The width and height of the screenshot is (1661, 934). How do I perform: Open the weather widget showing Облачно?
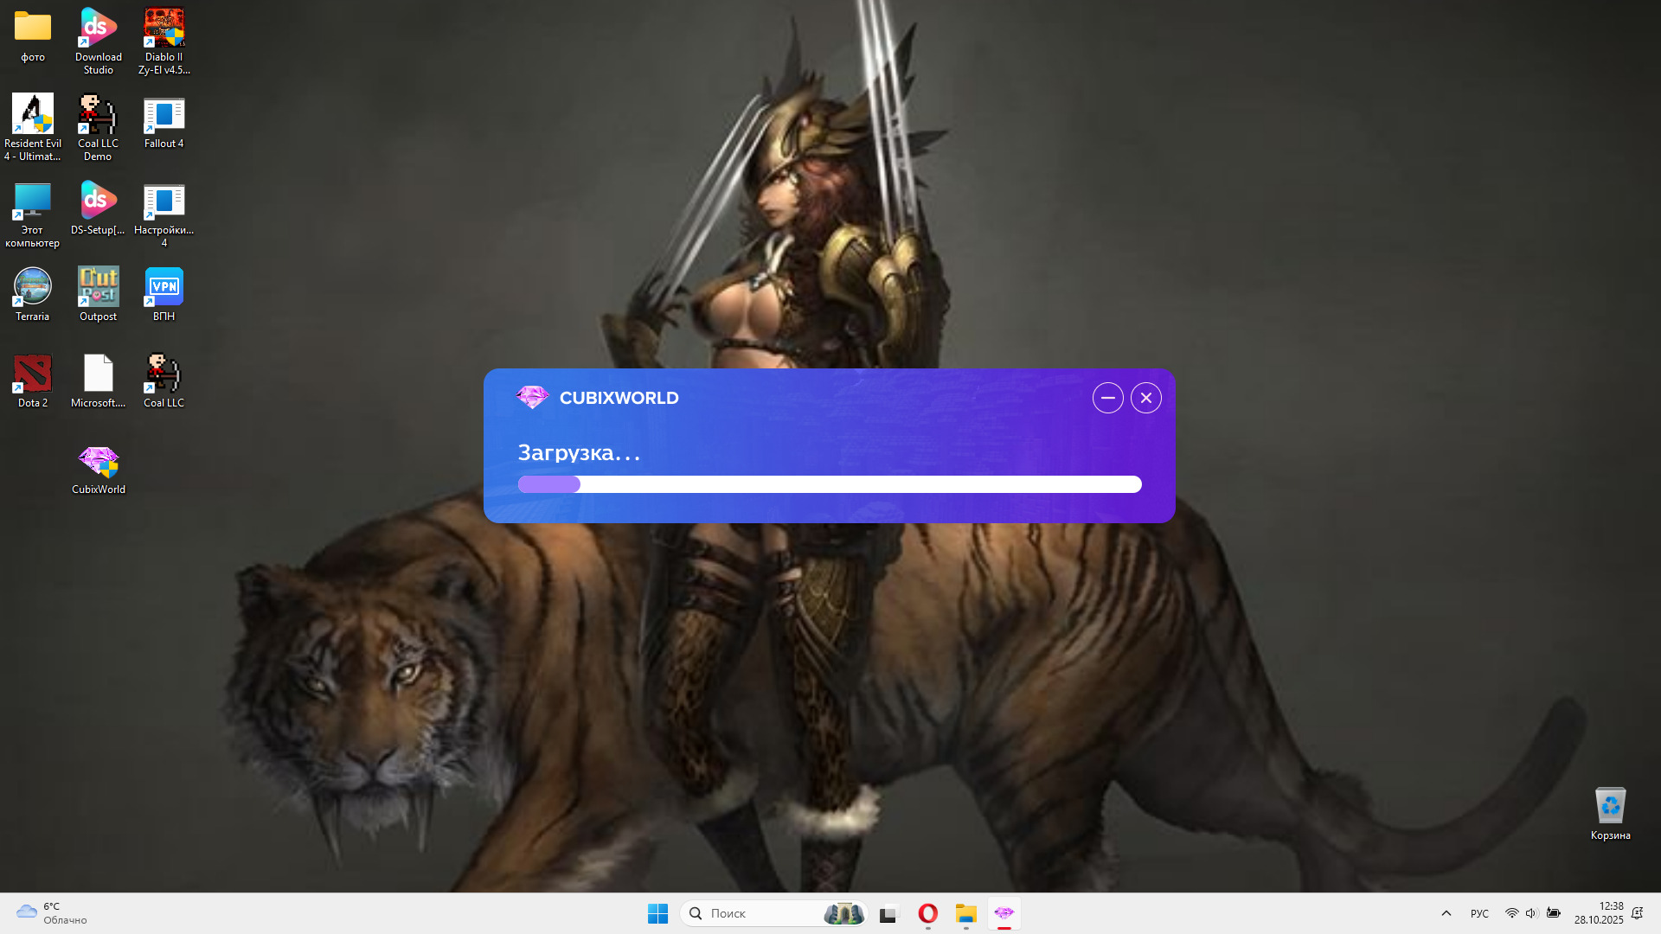pos(52,913)
